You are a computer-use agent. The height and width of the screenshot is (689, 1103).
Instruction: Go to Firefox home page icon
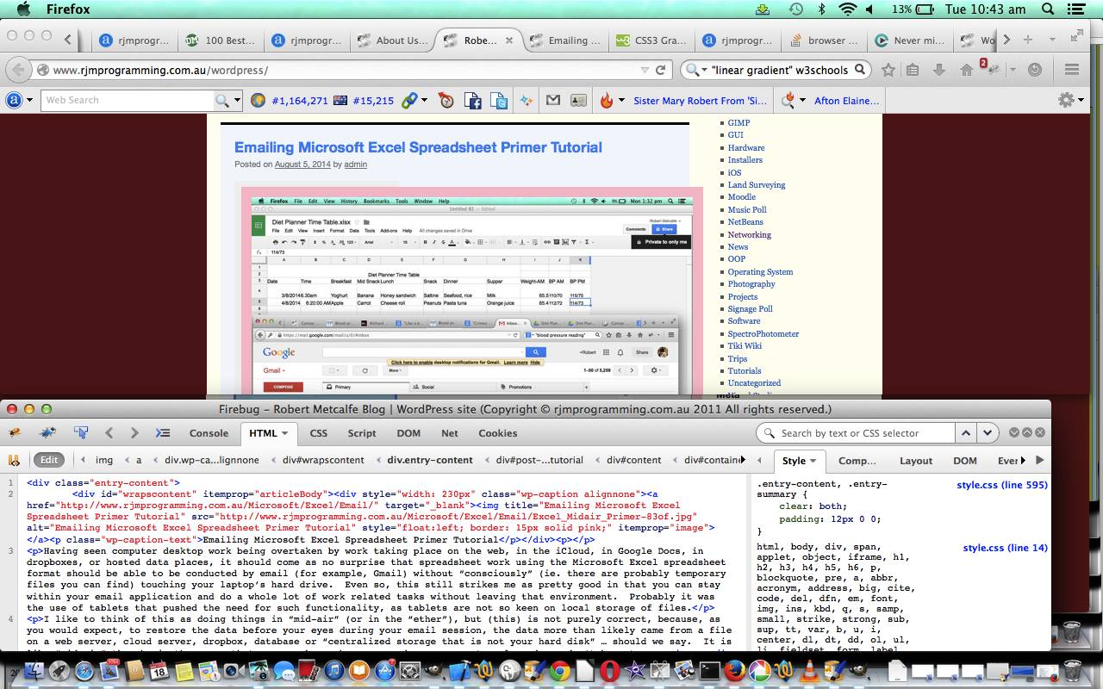[967, 71]
